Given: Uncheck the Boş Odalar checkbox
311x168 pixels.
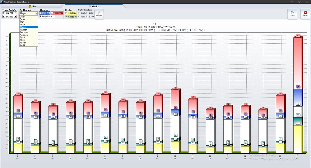Looking at the screenshot, I should (x=40, y=17).
